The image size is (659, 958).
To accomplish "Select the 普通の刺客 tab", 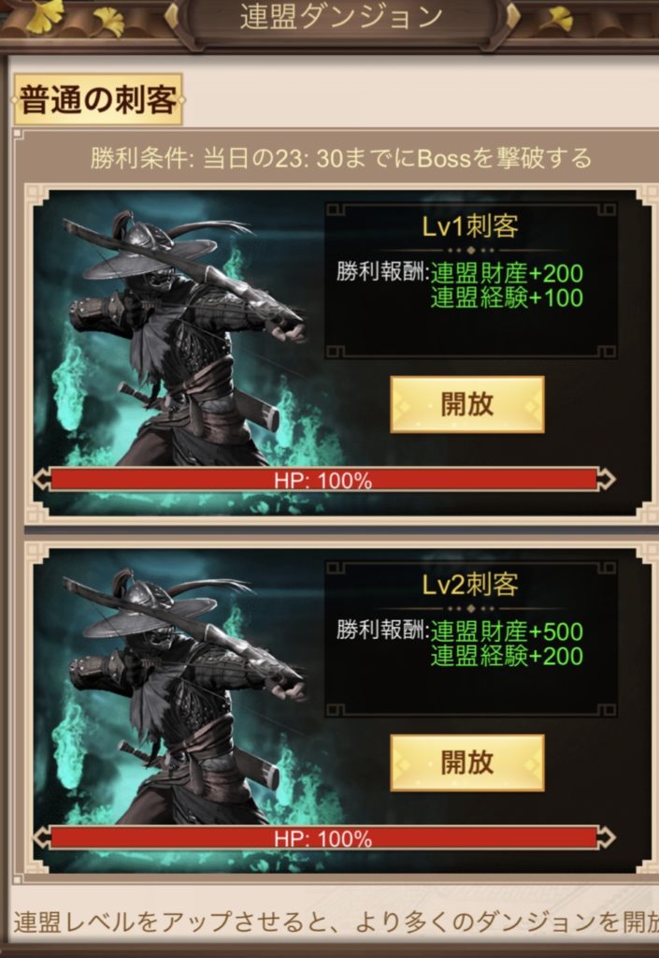I will [98, 99].
